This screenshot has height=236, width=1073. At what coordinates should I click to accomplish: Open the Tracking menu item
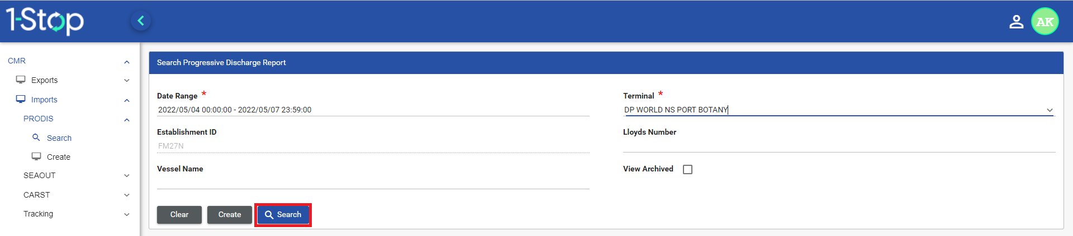(39, 214)
